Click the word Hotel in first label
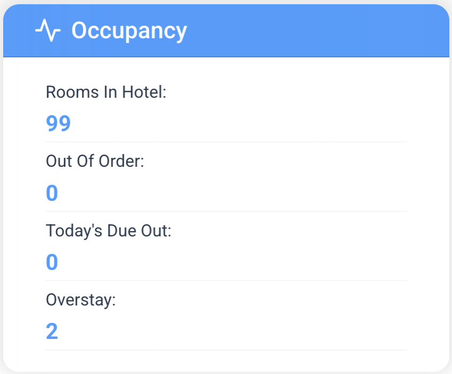The width and height of the screenshot is (452, 374). [x=145, y=92]
